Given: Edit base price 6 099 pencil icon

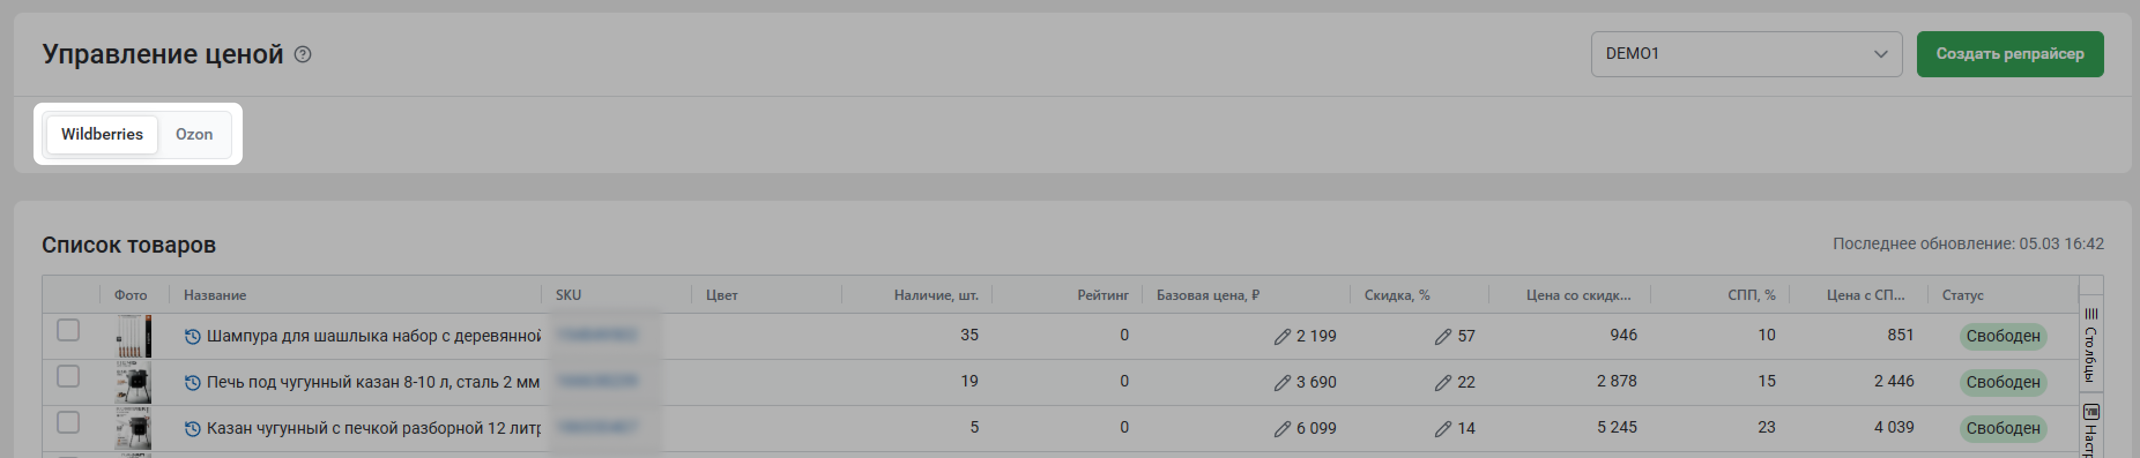Looking at the screenshot, I should (1282, 429).
